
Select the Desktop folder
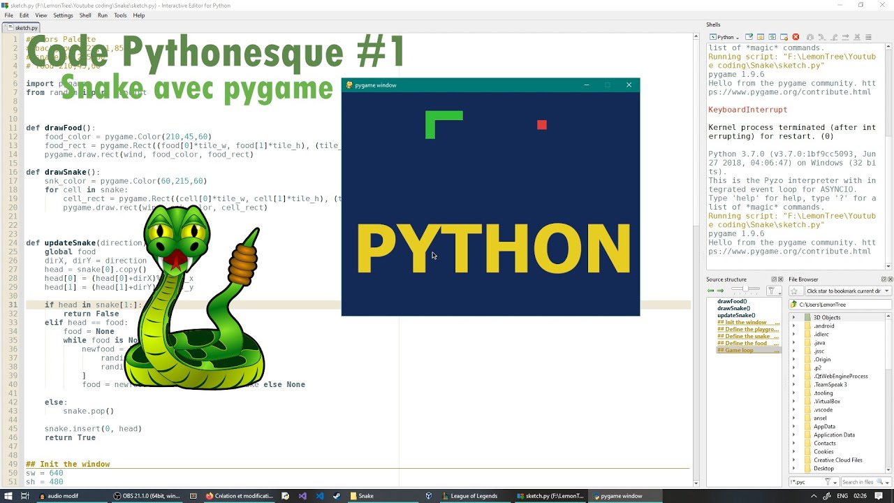pos(823,468)
